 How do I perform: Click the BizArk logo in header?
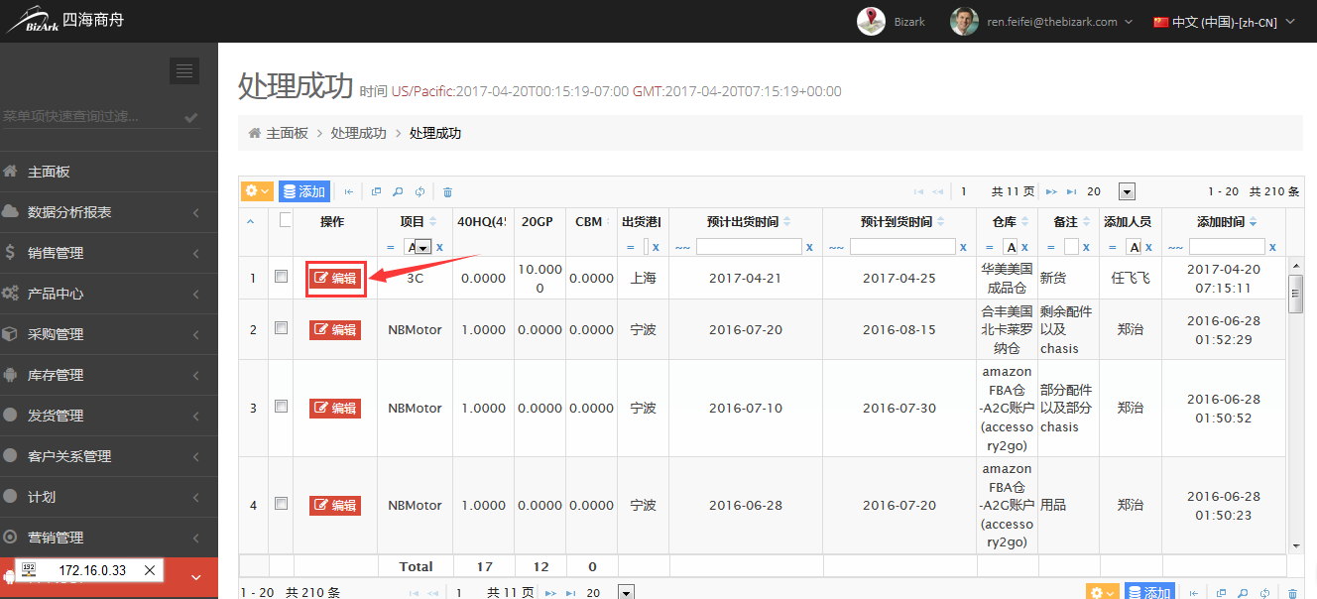tap(33, 21)
